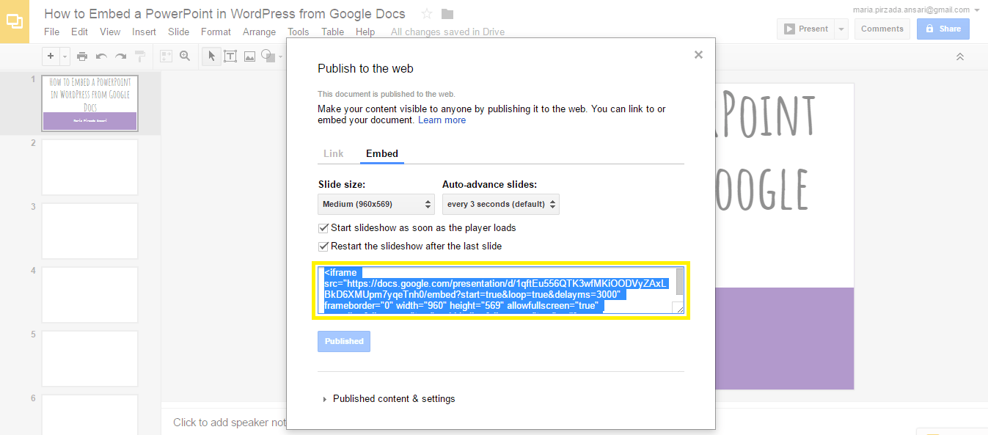This screenshot has width=988, height=435.
Task: Close the Publish to the web dialog
Action: [698, 54]
